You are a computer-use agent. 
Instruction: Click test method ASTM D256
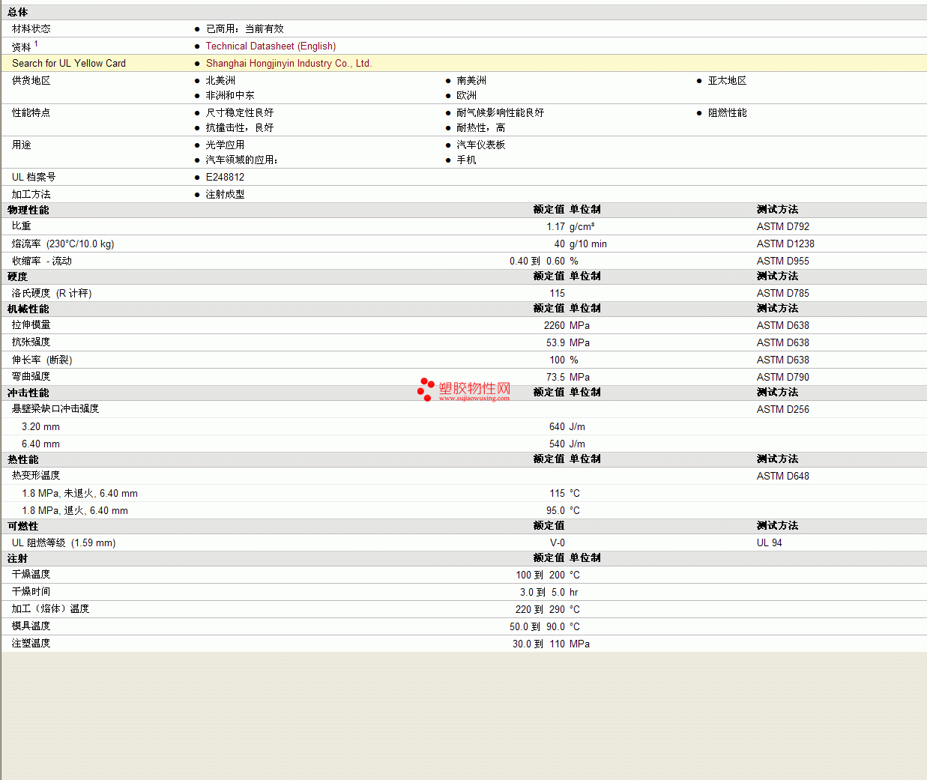782,410
